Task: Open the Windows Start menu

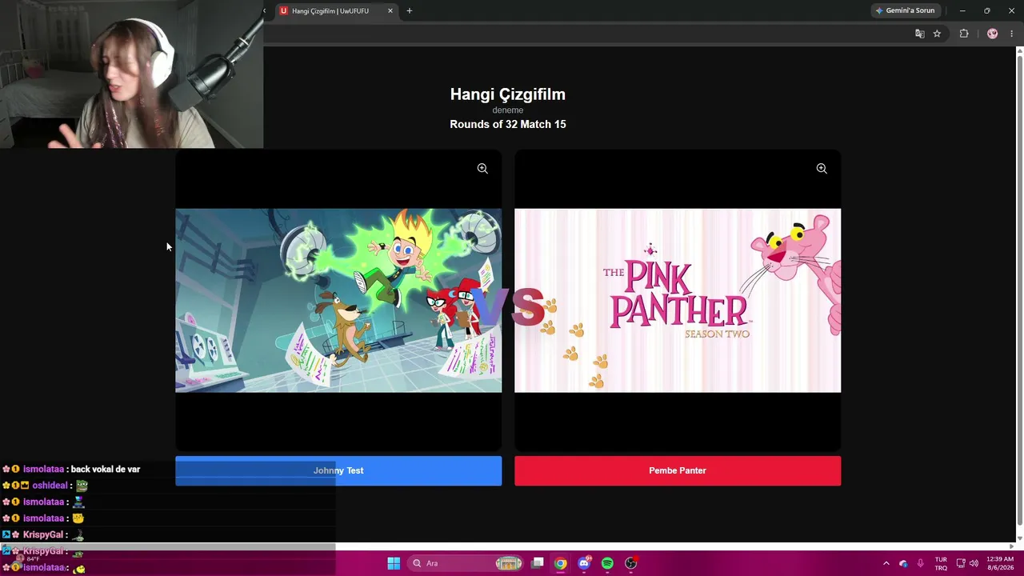Action: click(x=394, y=563)
